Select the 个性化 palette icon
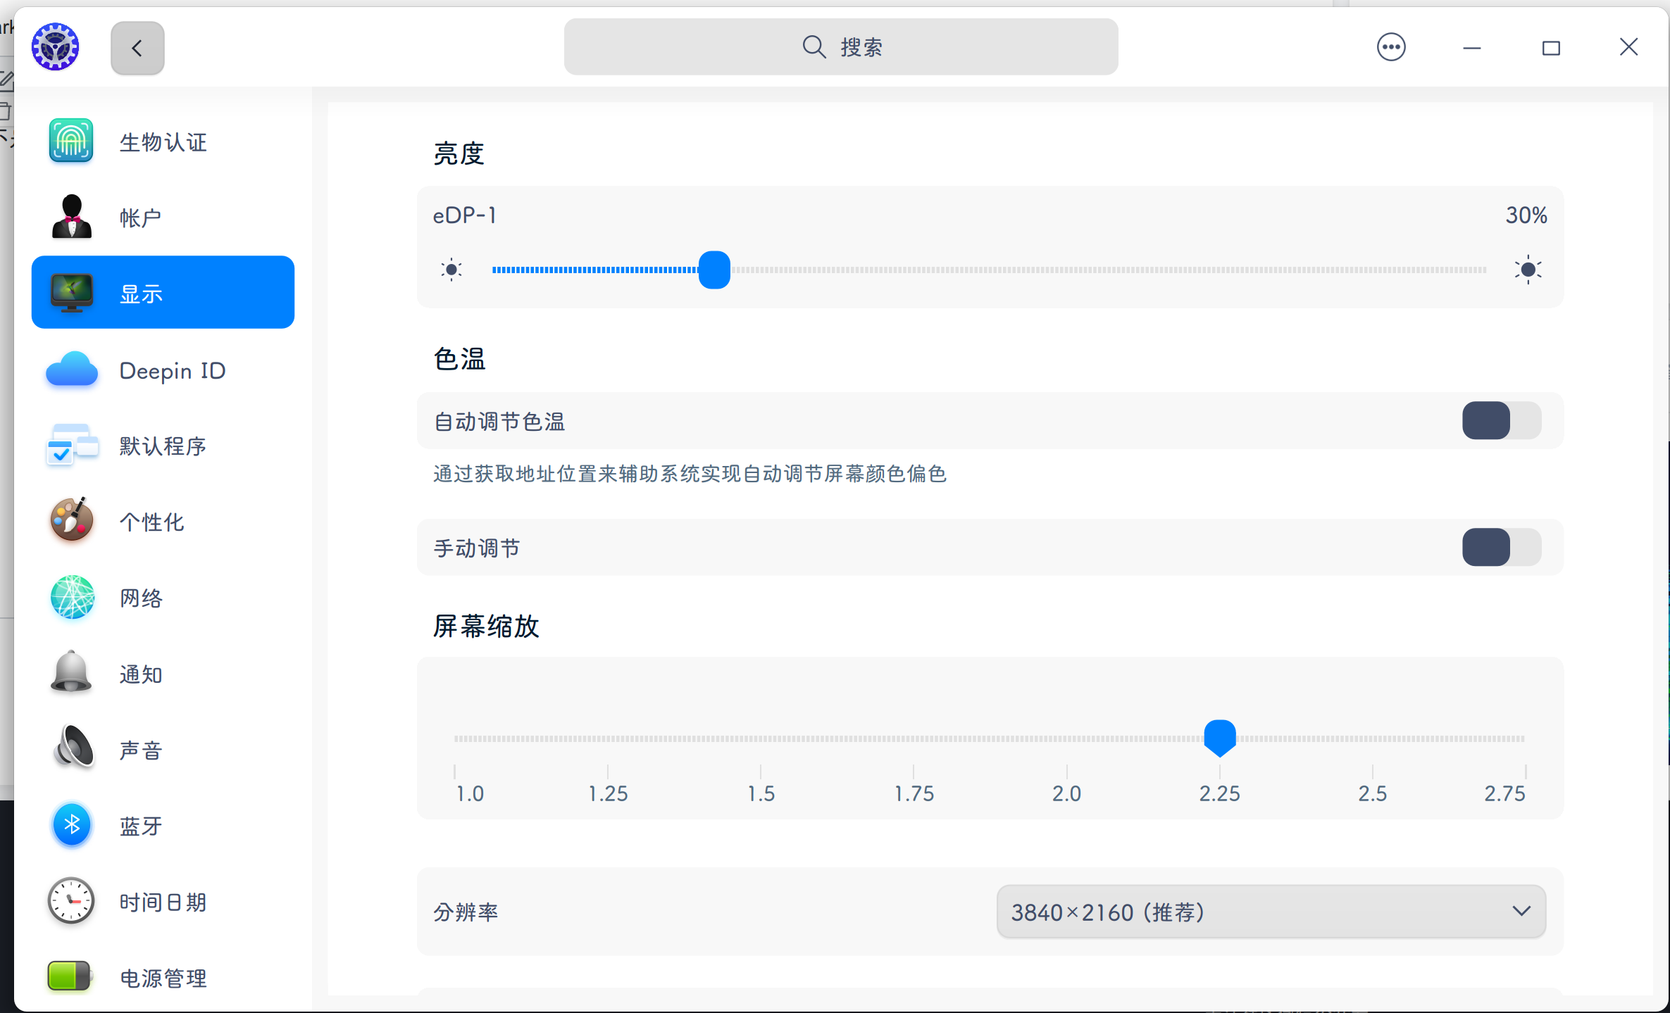The image size is (1670, 1013). click(71, 521)
